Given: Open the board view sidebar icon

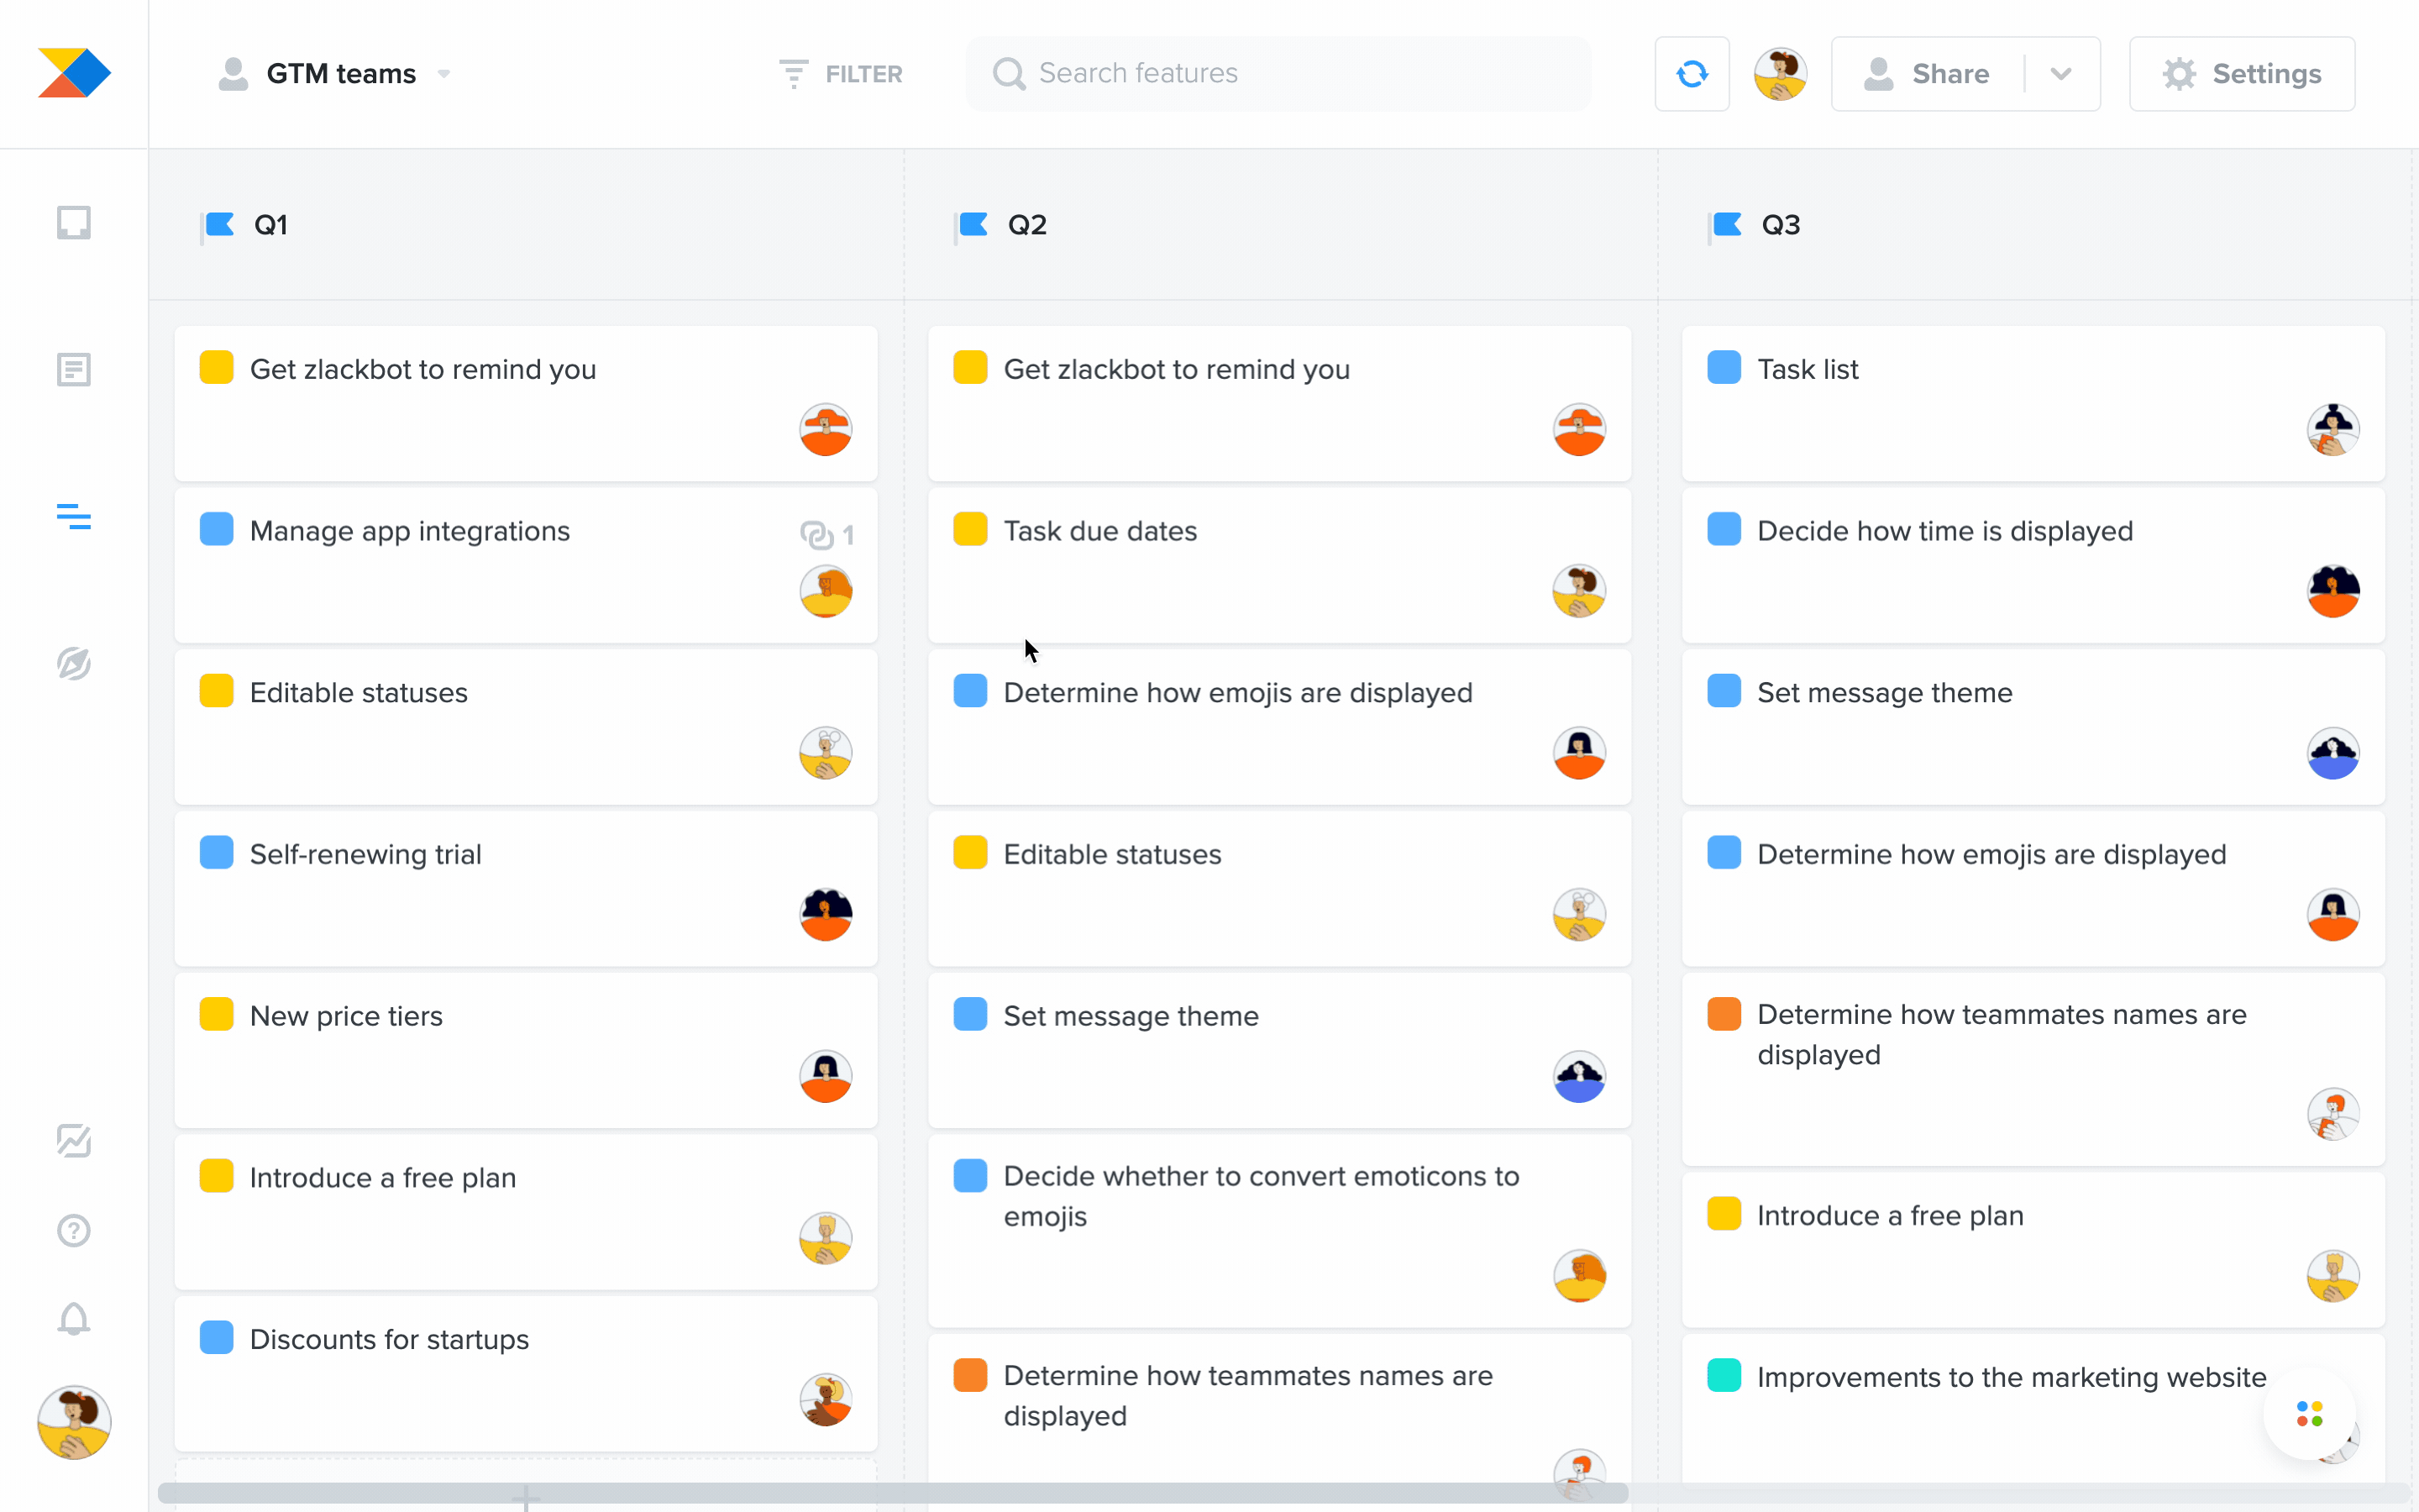Looking at the screenshot, I should tap(74, 222).
